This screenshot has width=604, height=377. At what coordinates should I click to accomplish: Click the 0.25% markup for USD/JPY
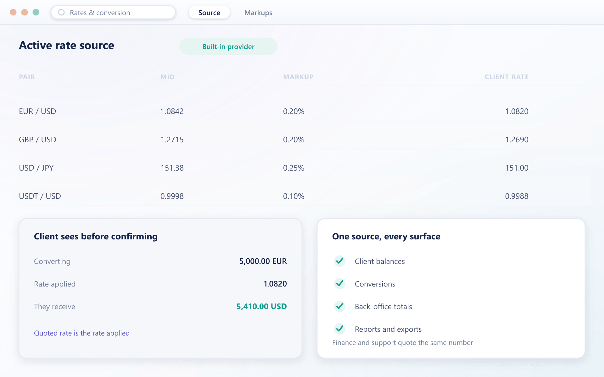(294, 168)
